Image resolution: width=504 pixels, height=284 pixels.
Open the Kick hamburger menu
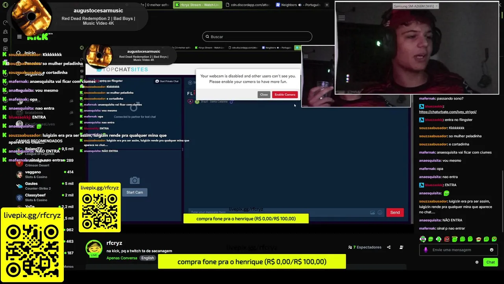[x=19, y=37]
